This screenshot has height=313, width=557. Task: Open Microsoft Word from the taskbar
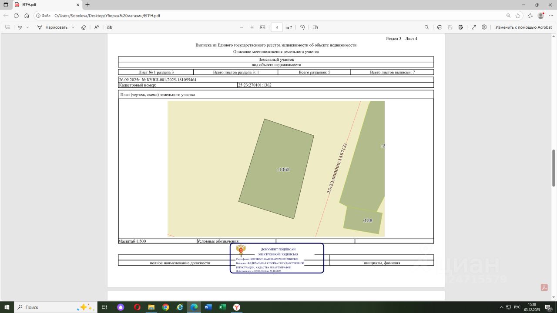pos(208,307)
